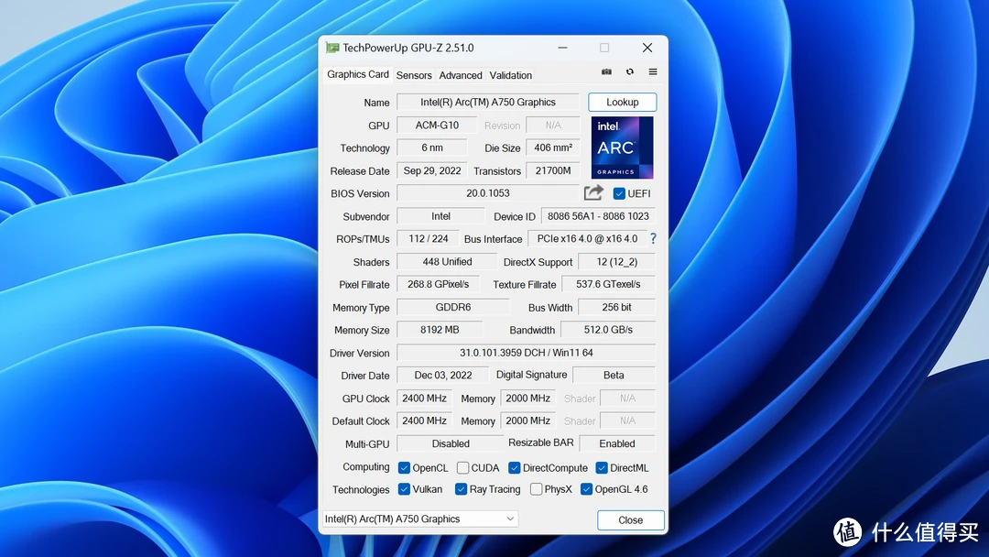
Task: Toggle the UEFI checkbox
Action: pyautogui.click(x=619, y=193)
